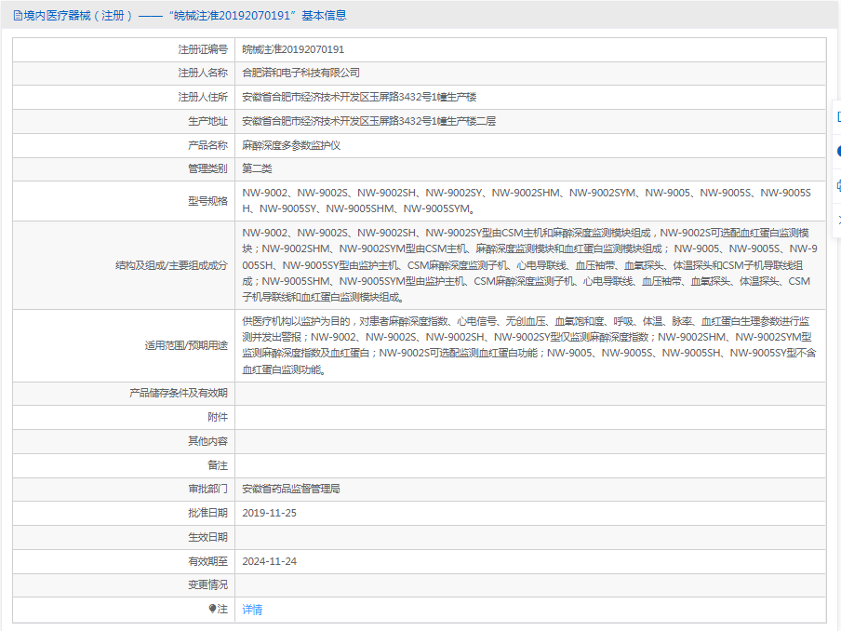Viewport: 841px width, 631px height.
Task: Select approval date 2019-11-25
Action: click(269, 513)
